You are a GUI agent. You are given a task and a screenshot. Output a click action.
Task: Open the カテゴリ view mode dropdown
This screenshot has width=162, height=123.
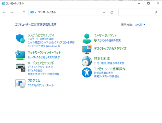140,25
